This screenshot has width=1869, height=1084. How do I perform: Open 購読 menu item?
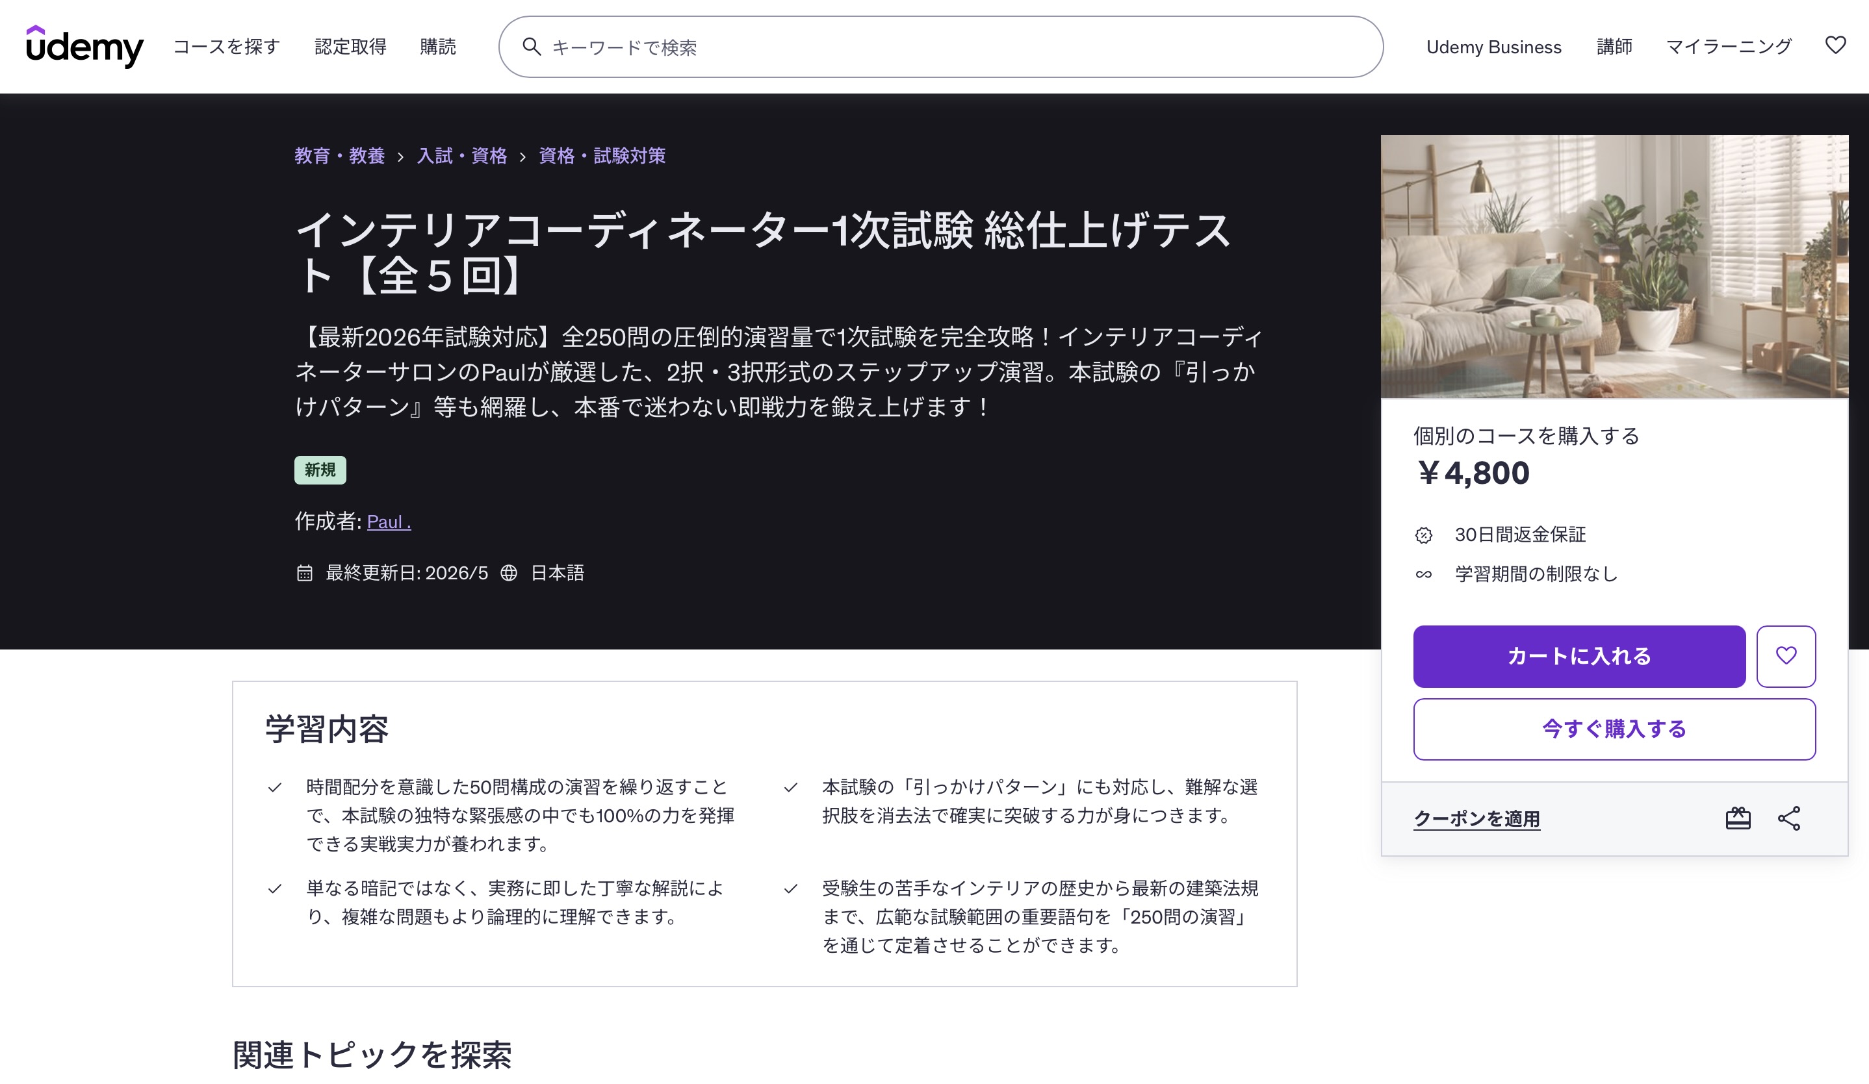click(x=437, y=47)
